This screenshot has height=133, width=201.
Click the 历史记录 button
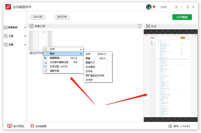pos(38,17)
